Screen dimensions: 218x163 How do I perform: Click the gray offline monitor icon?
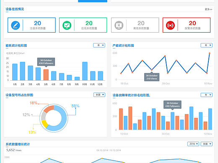pos(119,25)
